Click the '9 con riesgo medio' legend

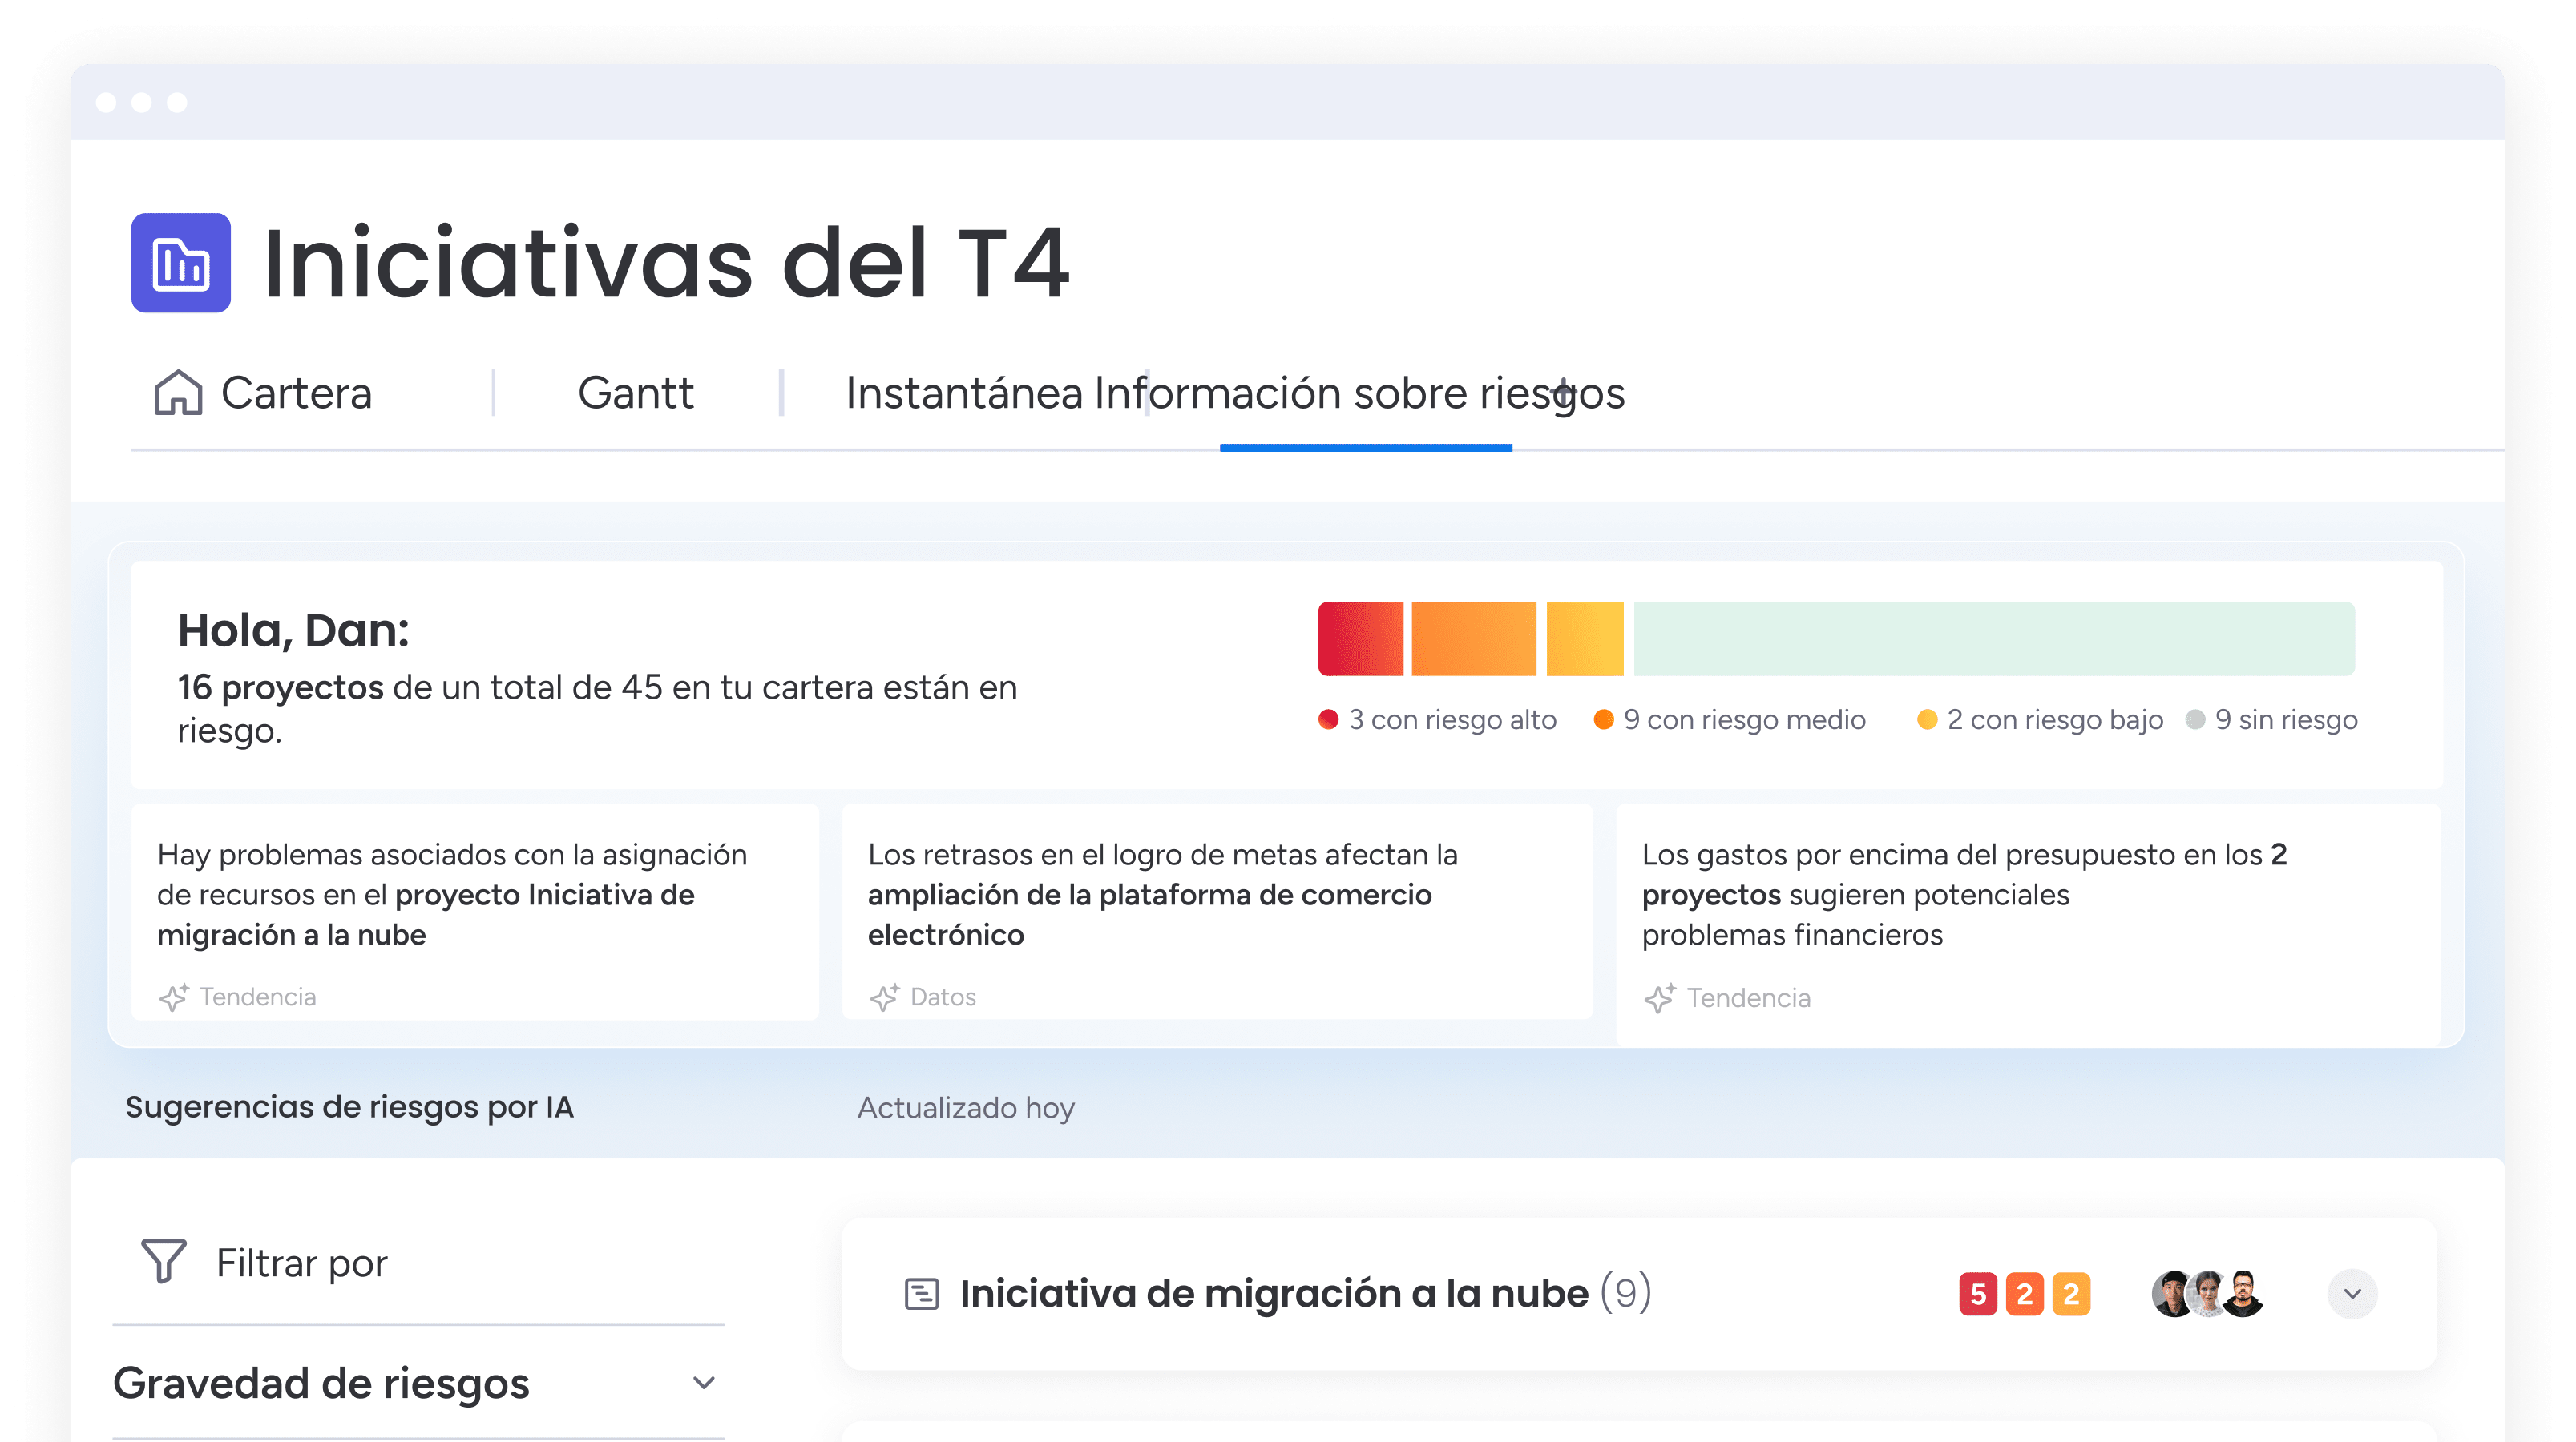click(1730, 719)
